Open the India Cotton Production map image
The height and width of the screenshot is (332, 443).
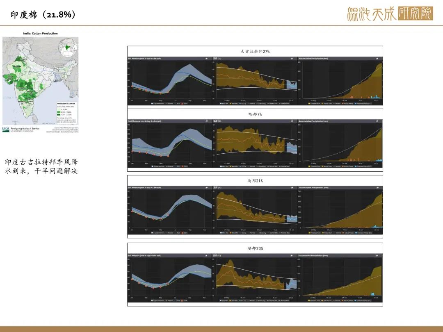click(40, 81)
